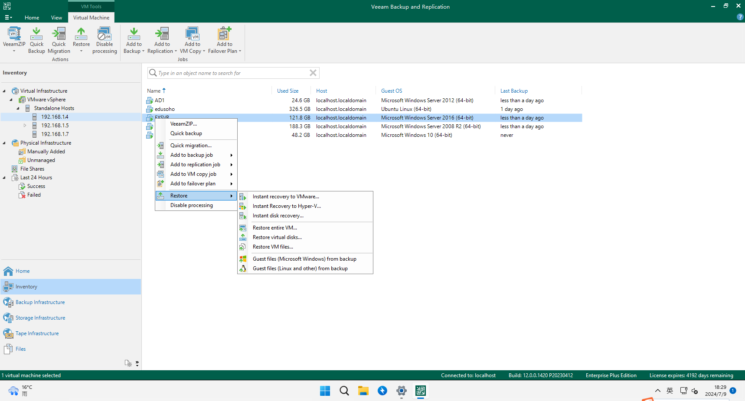Collapse the Physical Infrastructure tree node
Viewport: 745px width, 401px height.
4,143
